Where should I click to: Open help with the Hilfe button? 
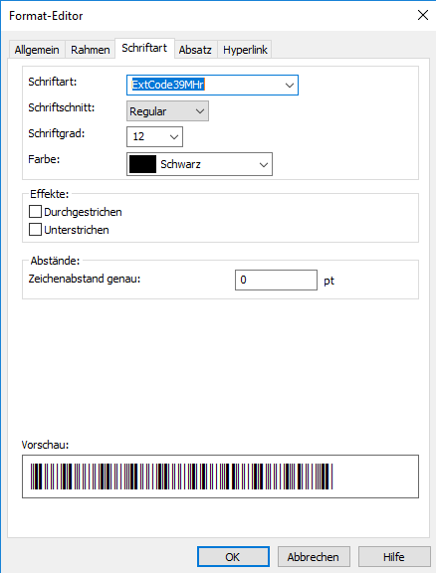point(394,556)
